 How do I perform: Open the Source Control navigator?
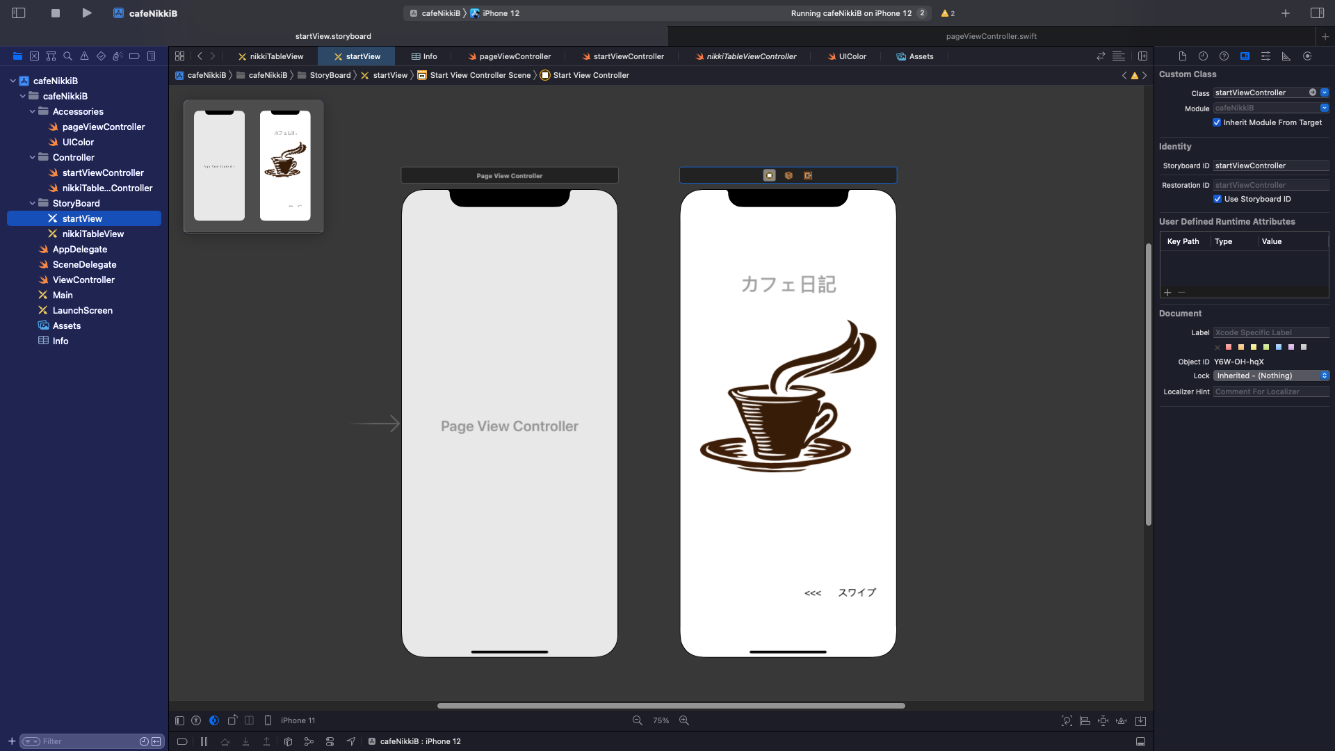(34, 56)
